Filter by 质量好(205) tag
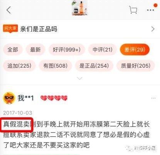The image size is (160, 155). point(135,66)
